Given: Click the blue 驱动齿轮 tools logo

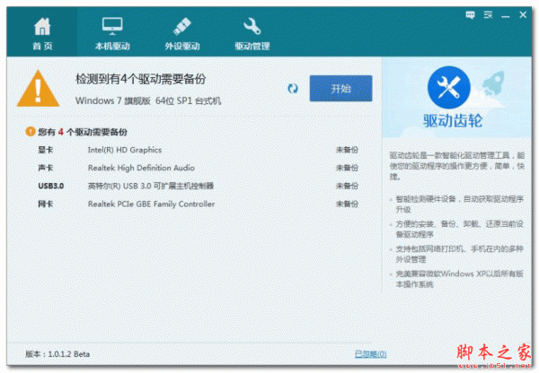Looking at the screenshot, I should pyautogui.click(x=449, y=88).
